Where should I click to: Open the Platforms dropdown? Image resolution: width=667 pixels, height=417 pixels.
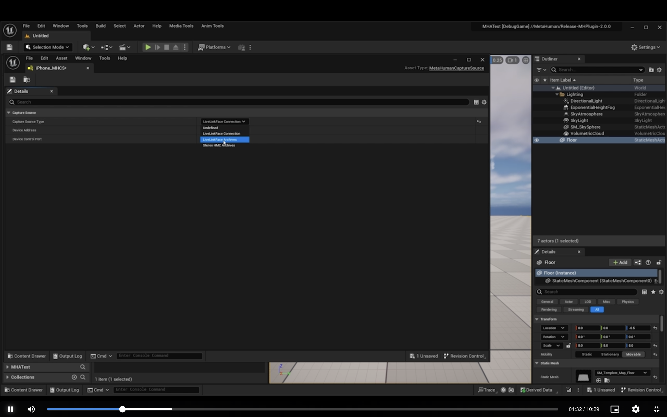[x=214, y=47]
